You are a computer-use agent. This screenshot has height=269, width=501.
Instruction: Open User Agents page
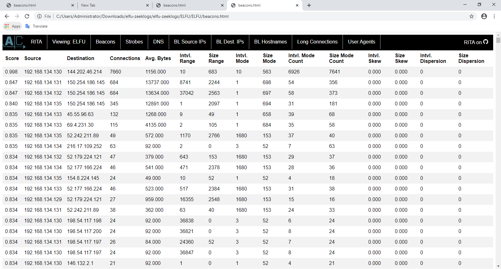[x=361, y=42]
